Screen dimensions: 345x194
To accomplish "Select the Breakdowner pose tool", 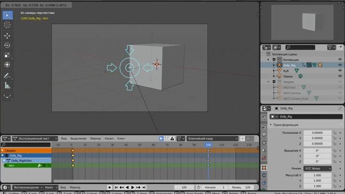I will click(8, 96).
